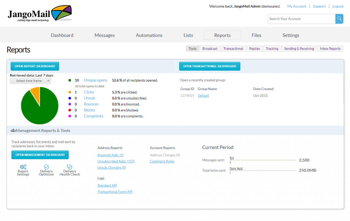Click the '38 total opens to date' text
The image size is (350, 221).
pos(90,86)
